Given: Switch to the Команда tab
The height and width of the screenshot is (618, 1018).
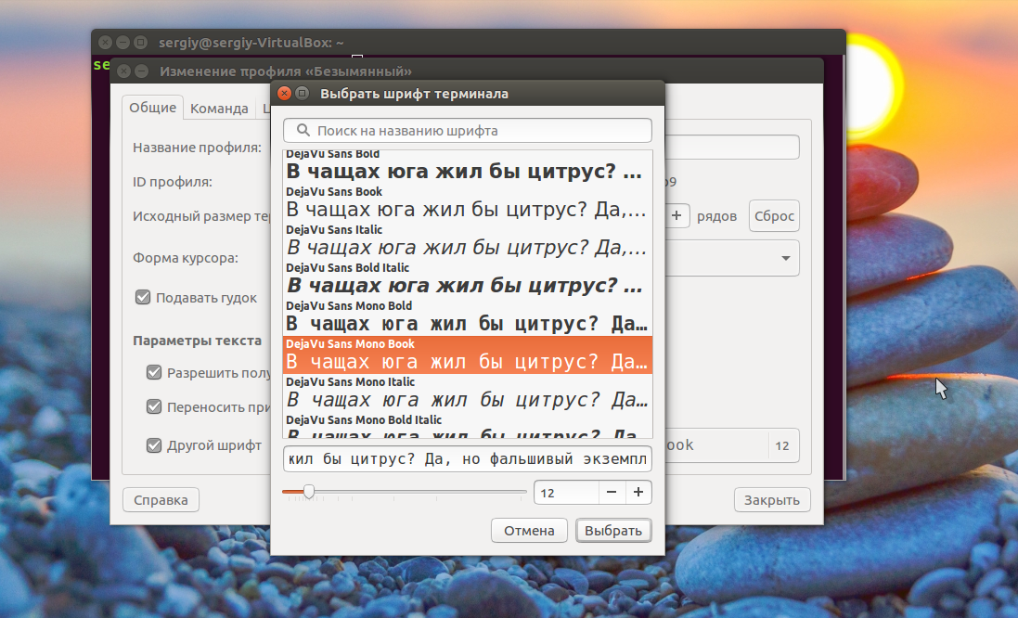Looking at the screenshot, I should click(219, 109).
